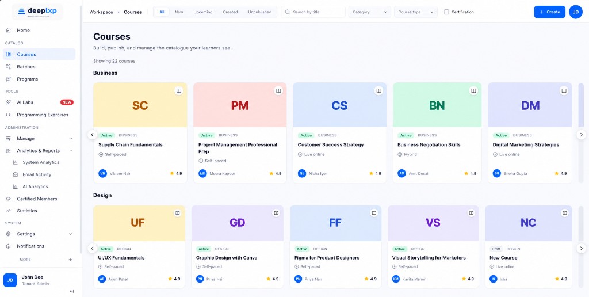The width and height of the screenshot is (589, 297).
Task: Click the 4.9 rating on Business Negotiation Skills
Action: (471, 174)
